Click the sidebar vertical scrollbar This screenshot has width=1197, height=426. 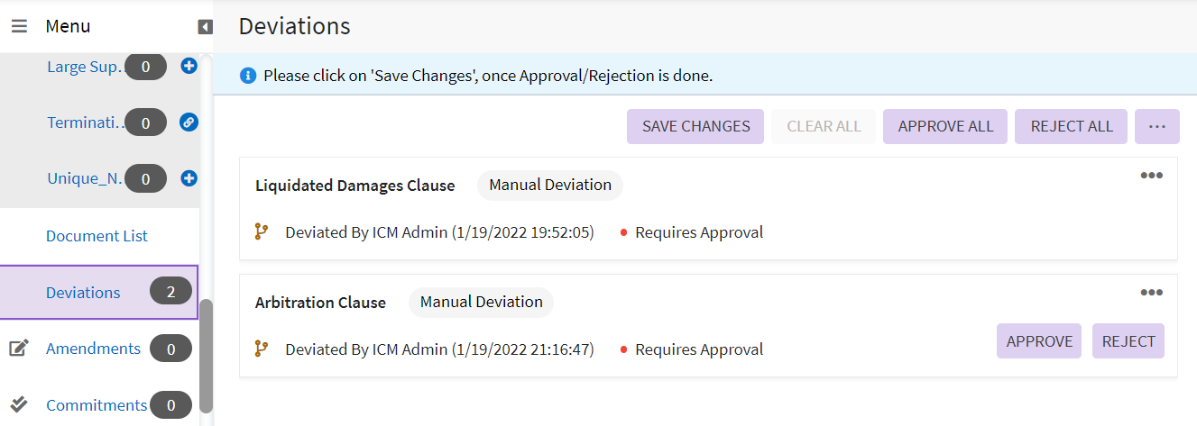[207, 354]
